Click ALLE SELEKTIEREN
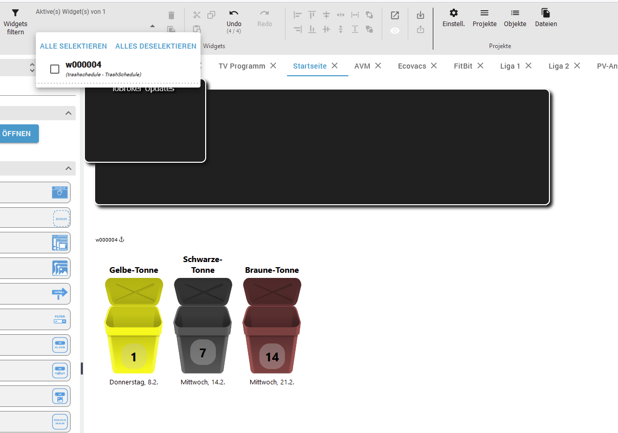This screenshot has height=433, width=618. (74, 46)
